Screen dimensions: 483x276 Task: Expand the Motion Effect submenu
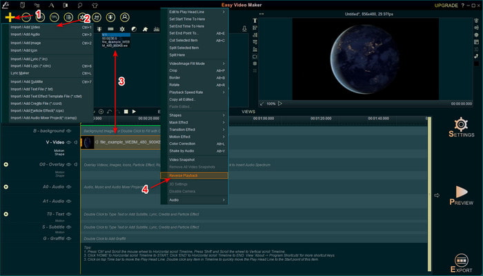195,137
